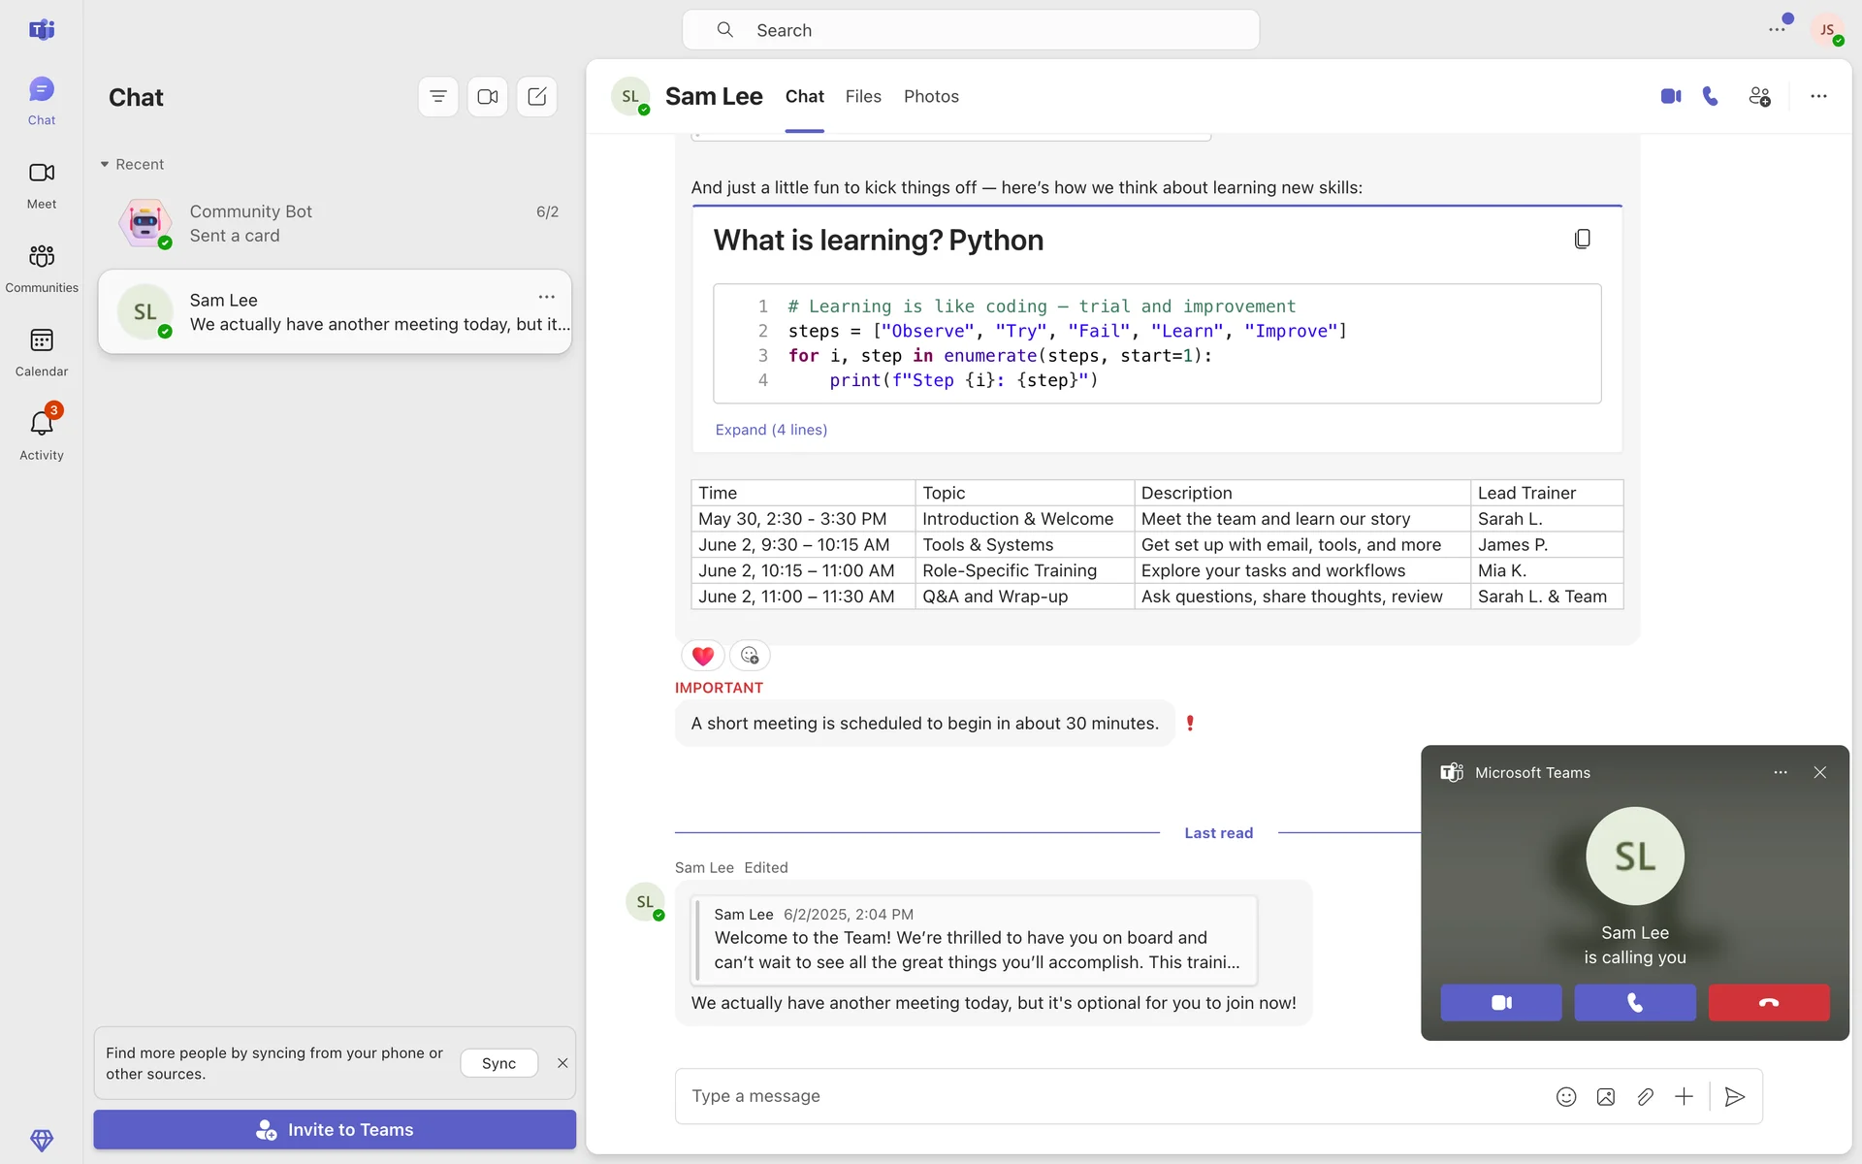Image resolution: width=1862 pixels, height=1164 pixels.
Task: Collapse the Recent chats section
Action: (x=105, y=164)
